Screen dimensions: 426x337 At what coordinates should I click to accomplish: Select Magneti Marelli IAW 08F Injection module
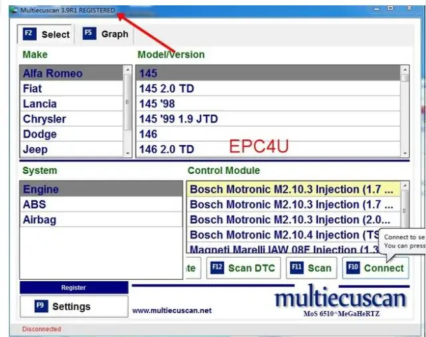[x=284, y=248]
